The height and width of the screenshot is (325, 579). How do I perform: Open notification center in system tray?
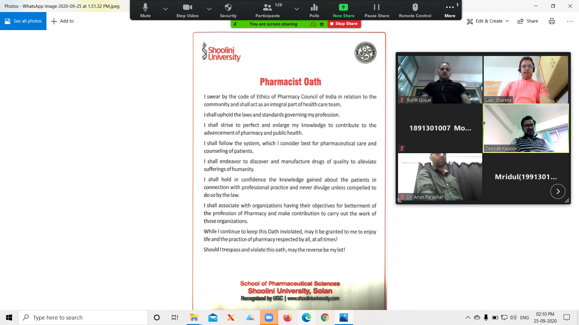pos(567,317)
